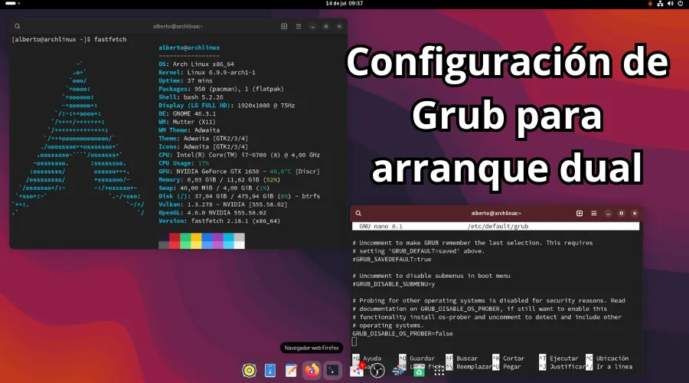Place cursor at nano's empty cursor line

point(354,342)
